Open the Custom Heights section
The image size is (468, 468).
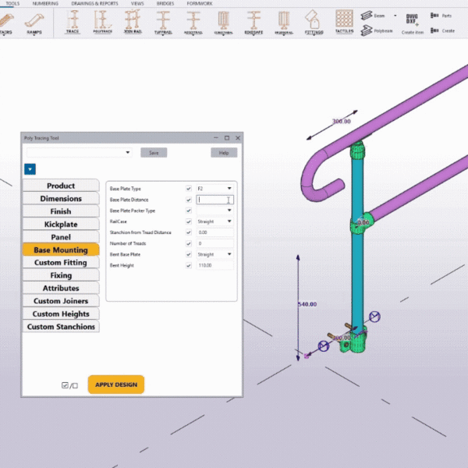pyautogui.click(x=61, y=314)
